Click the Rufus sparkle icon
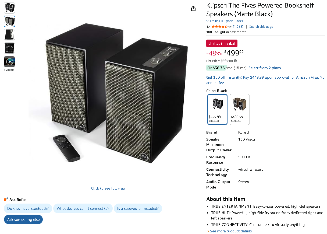 [x=6, y=199]
